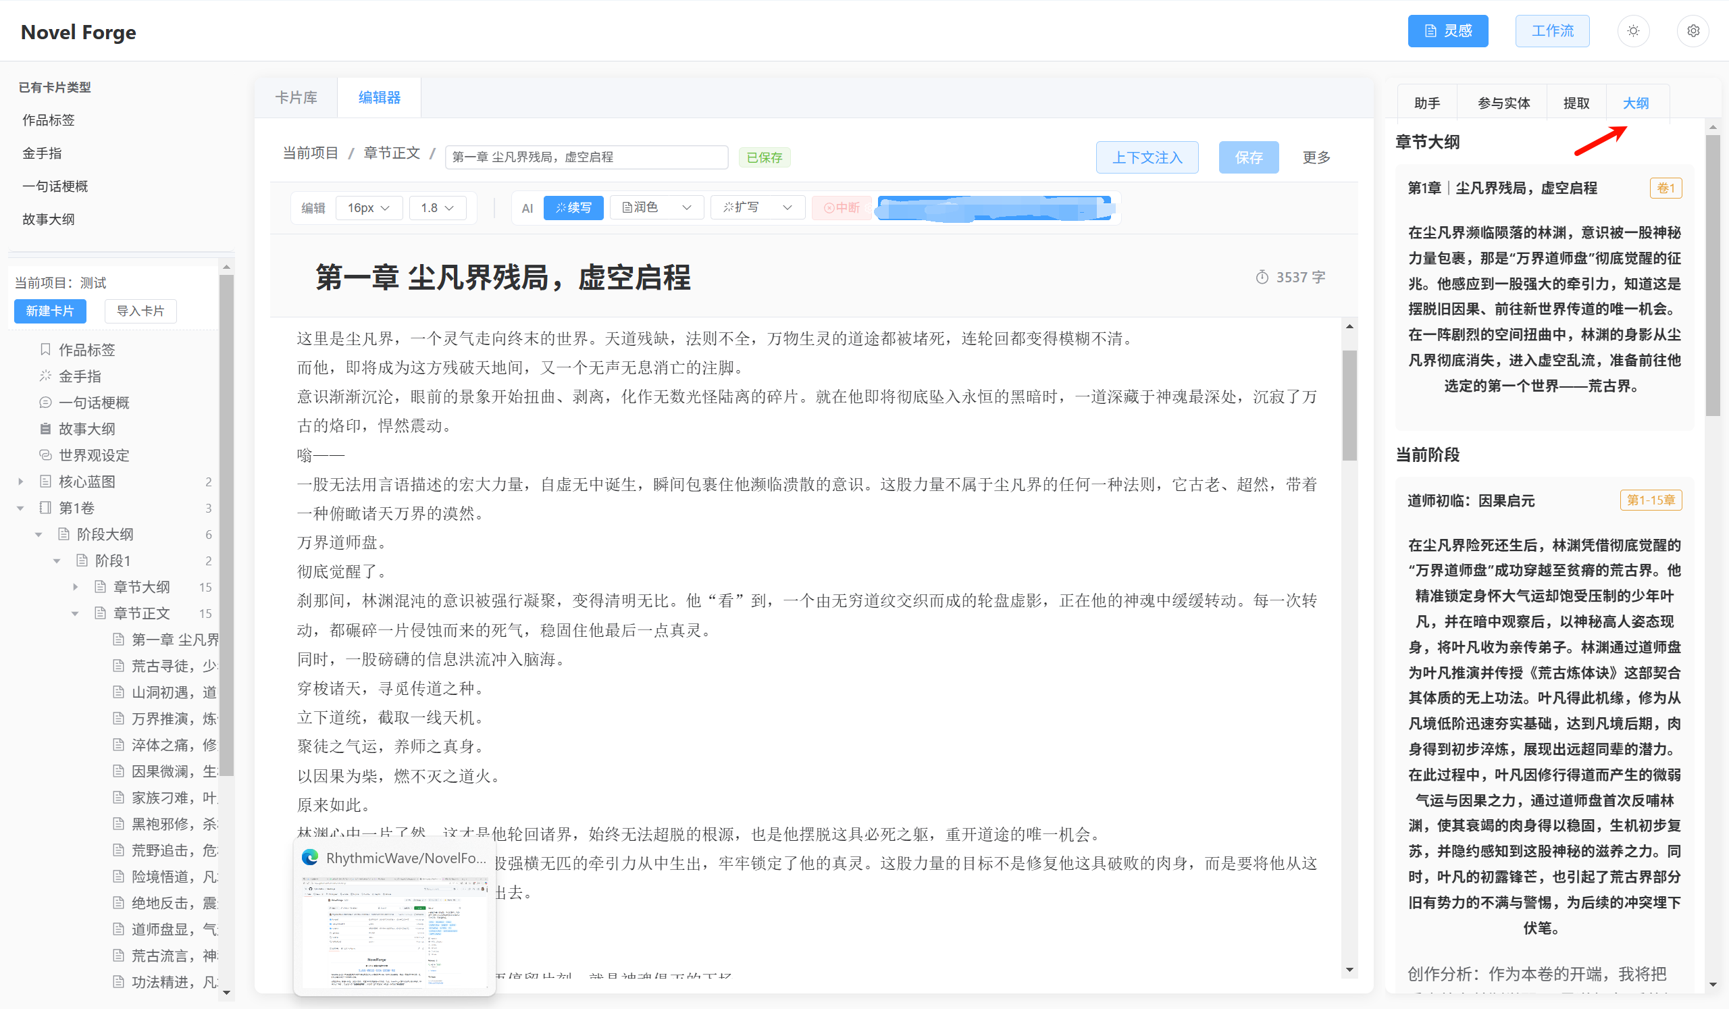Collapse the 第1卷 tree node arrow
This screenshot has width=1729, height=1009.
(20, 509)
